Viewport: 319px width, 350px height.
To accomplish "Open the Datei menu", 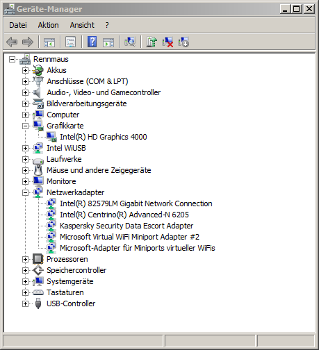I will pyautogui.click(x=18, y=25).
